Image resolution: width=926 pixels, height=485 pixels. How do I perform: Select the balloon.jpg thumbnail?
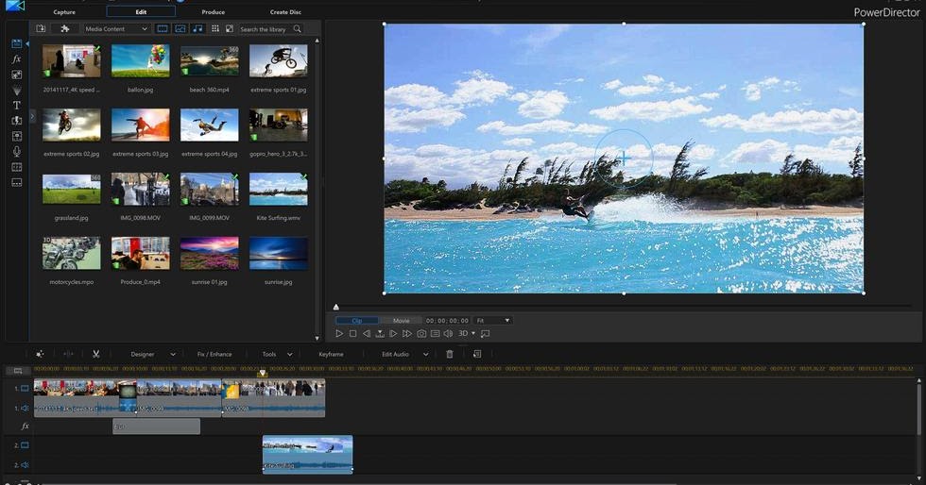pos(141,60)
